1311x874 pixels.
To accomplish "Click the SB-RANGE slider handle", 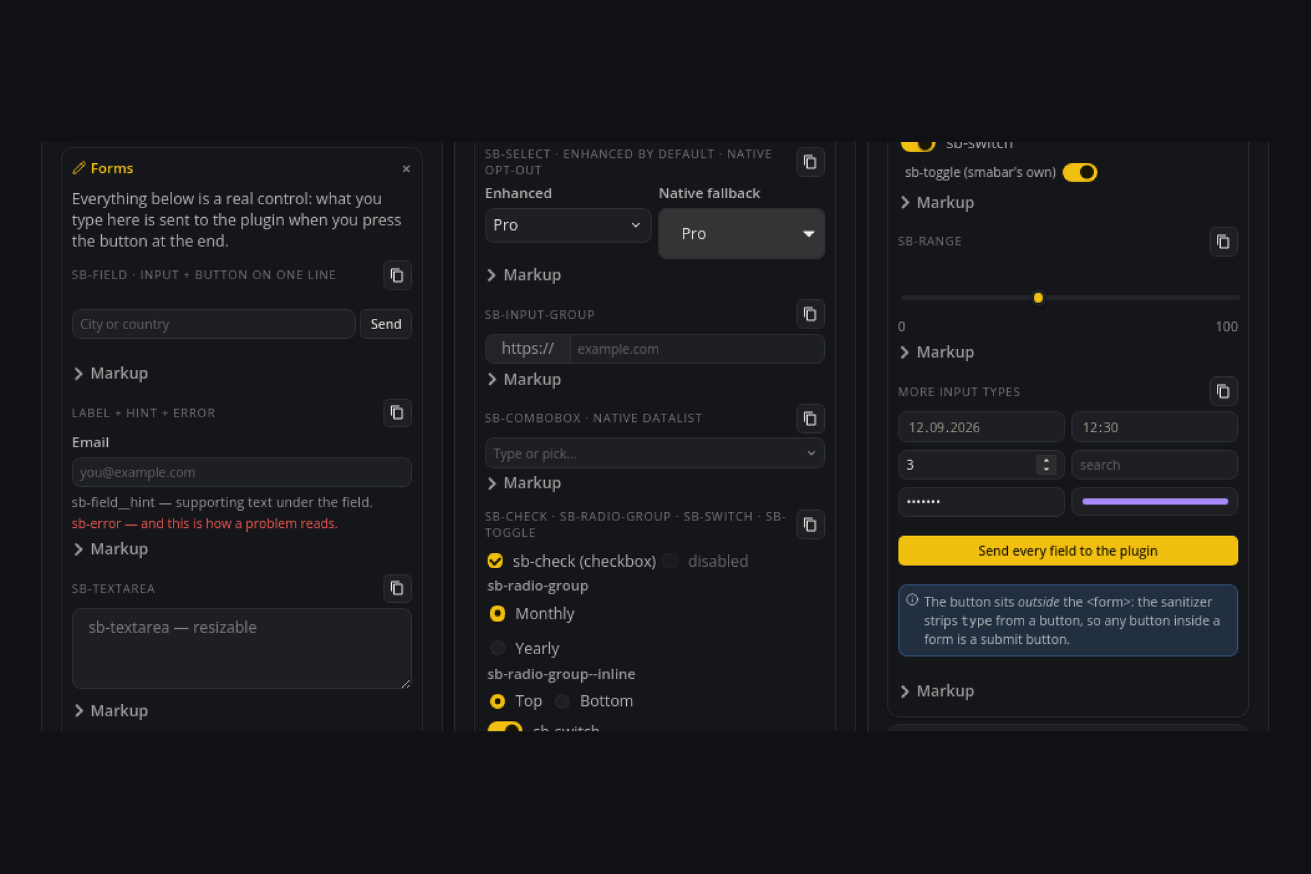I will [x=1038, y=298].
